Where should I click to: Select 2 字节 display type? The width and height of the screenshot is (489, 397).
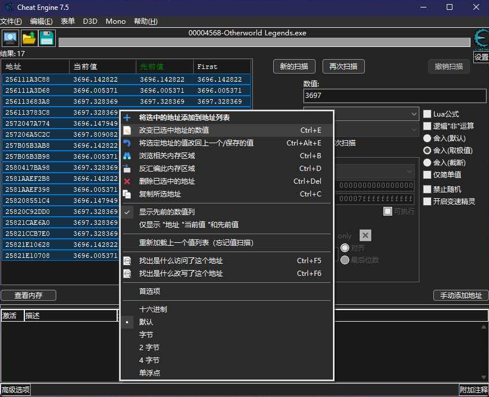click(227, 348)
